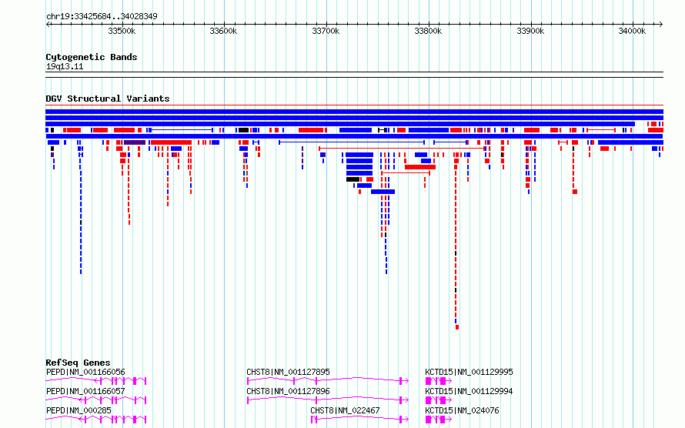
Task: Open the PEPD|NM_001166057 transcript label
Action: 85,391
